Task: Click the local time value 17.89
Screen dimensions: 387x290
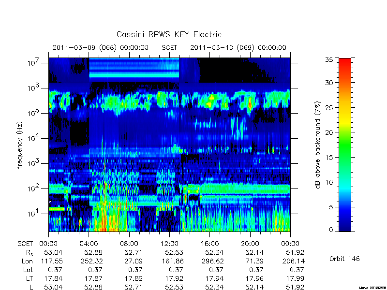Action: [134, 278]
